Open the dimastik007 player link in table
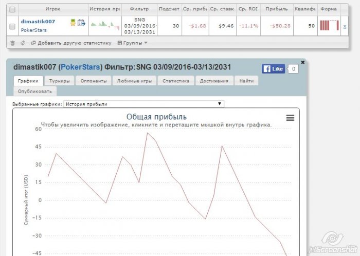This screenshot has width=360, height=256. click(x=38, y=22)
